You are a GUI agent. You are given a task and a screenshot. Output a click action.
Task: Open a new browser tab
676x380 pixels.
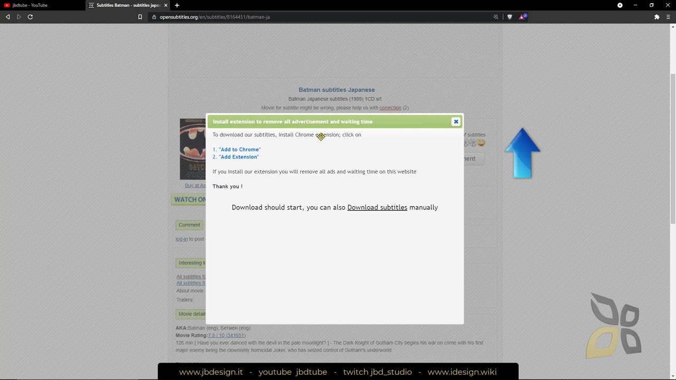(177, 5)
